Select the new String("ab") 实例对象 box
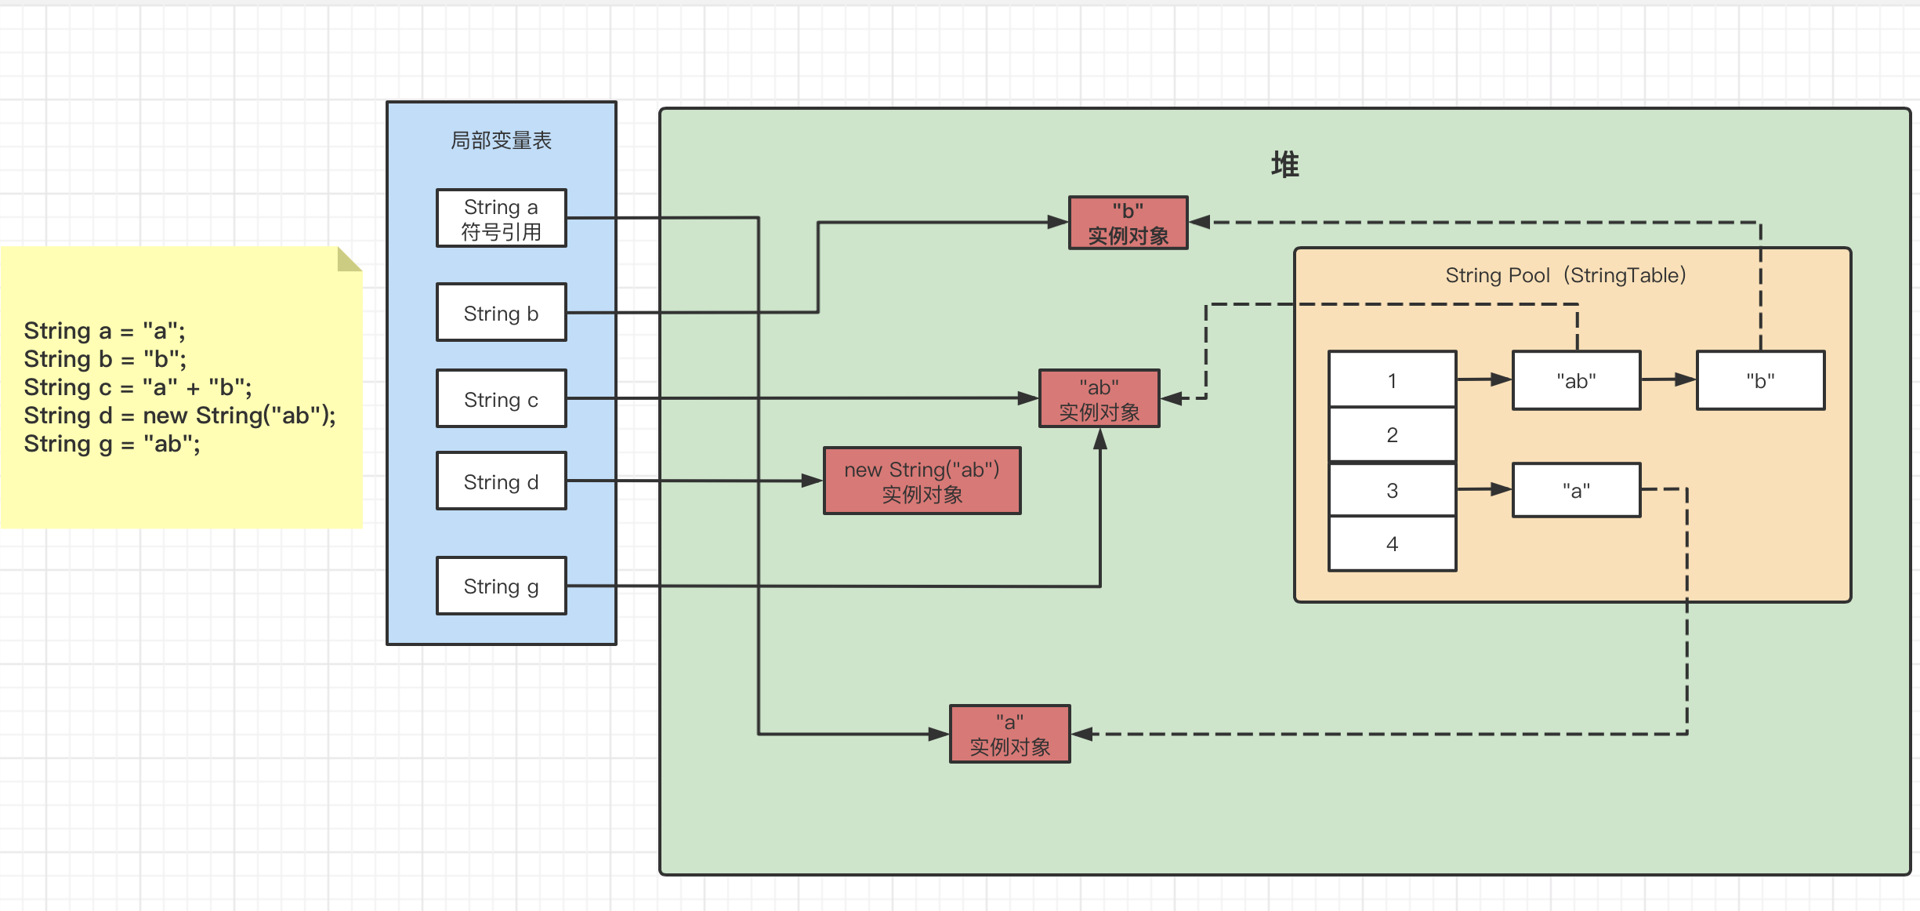Viewport: 1920px width, 911px height. [x=922, y=481]
